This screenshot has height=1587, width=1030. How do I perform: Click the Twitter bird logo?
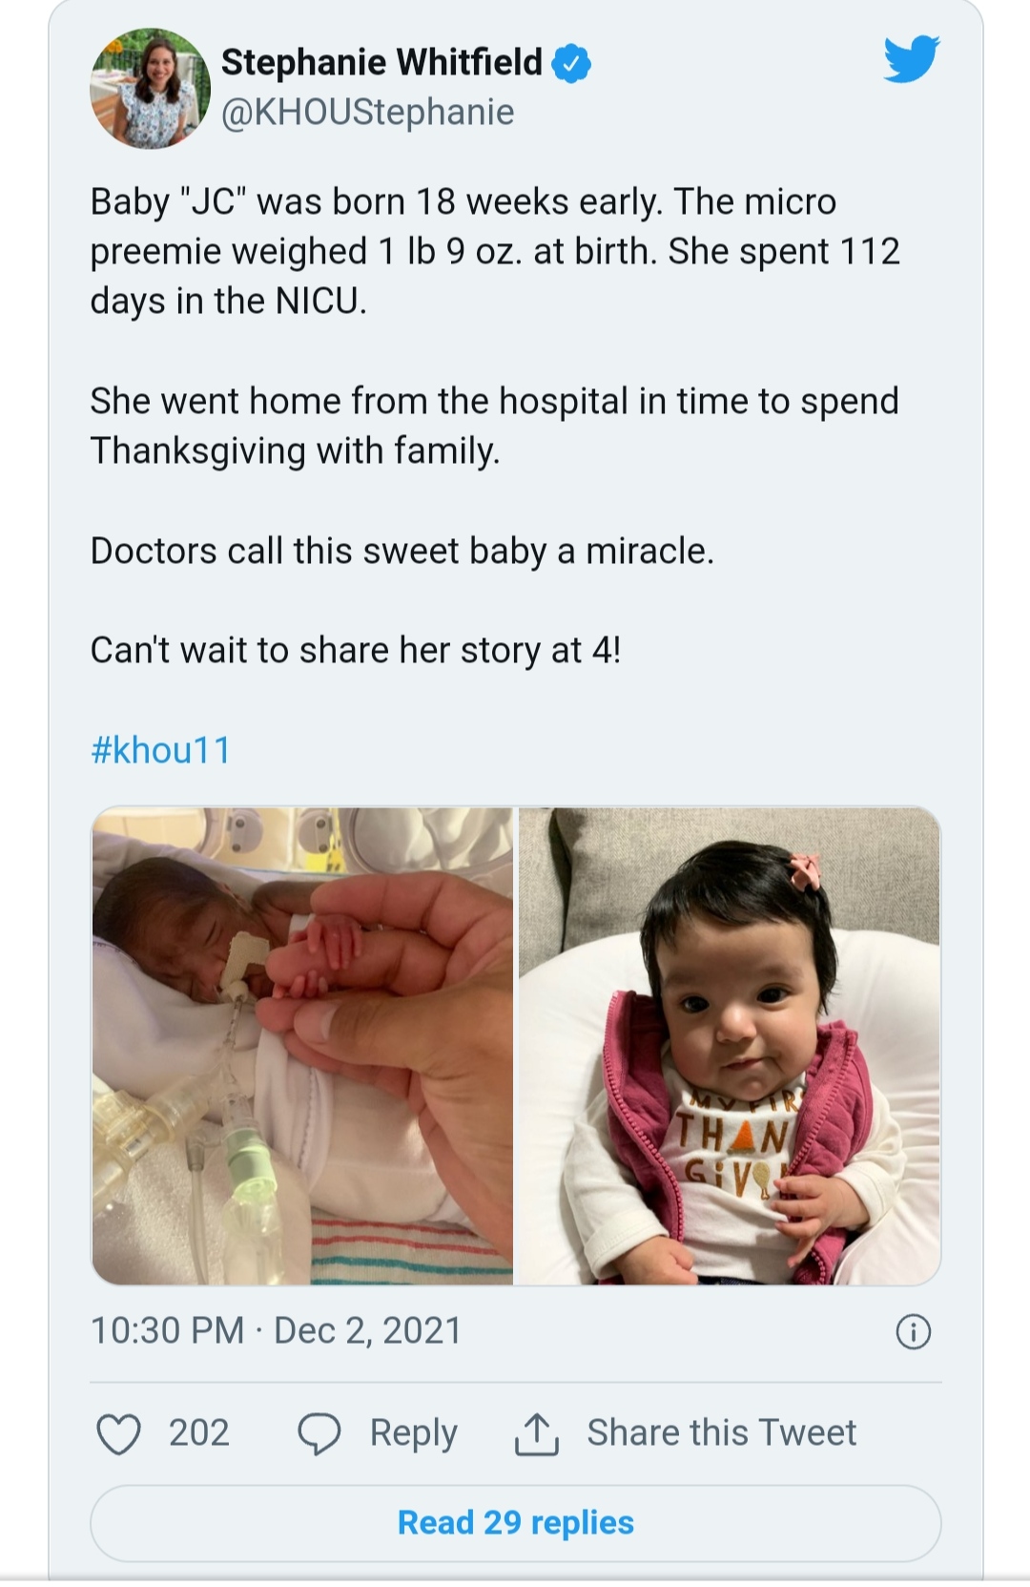[x=911, y=59]
